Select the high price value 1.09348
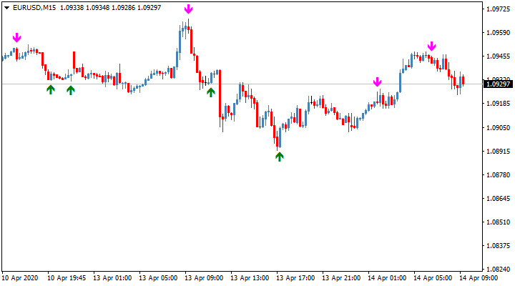Viewport: 515px width, 286px height. coord(97,8)
